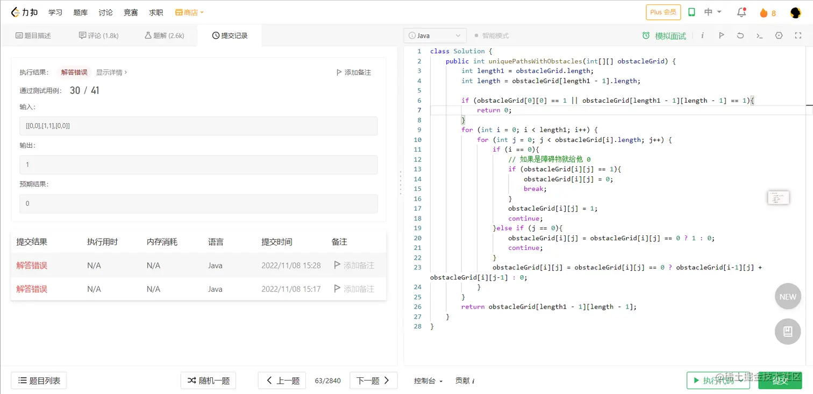Open the user avatar menu

tap(796, 12)
